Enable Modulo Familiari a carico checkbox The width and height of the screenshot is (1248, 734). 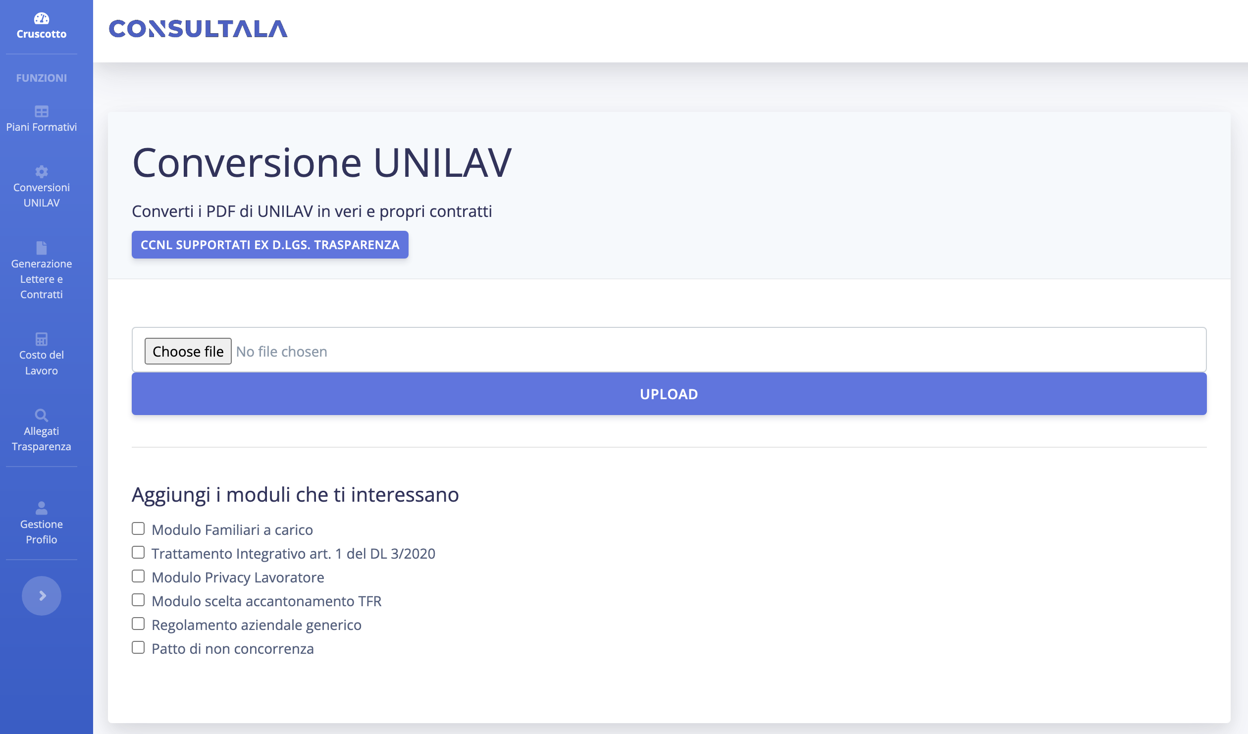[138, 529]
